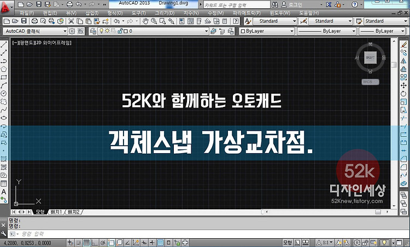Image resolution: width=410 pixels, height=247 pixels.
Task: Click the Plot (print) icon in standard toolbar
Action: tap(34, 21)
